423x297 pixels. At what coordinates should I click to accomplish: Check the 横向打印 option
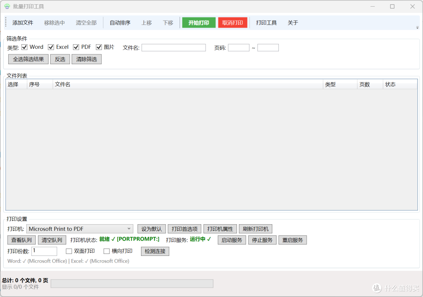[107, 251]
